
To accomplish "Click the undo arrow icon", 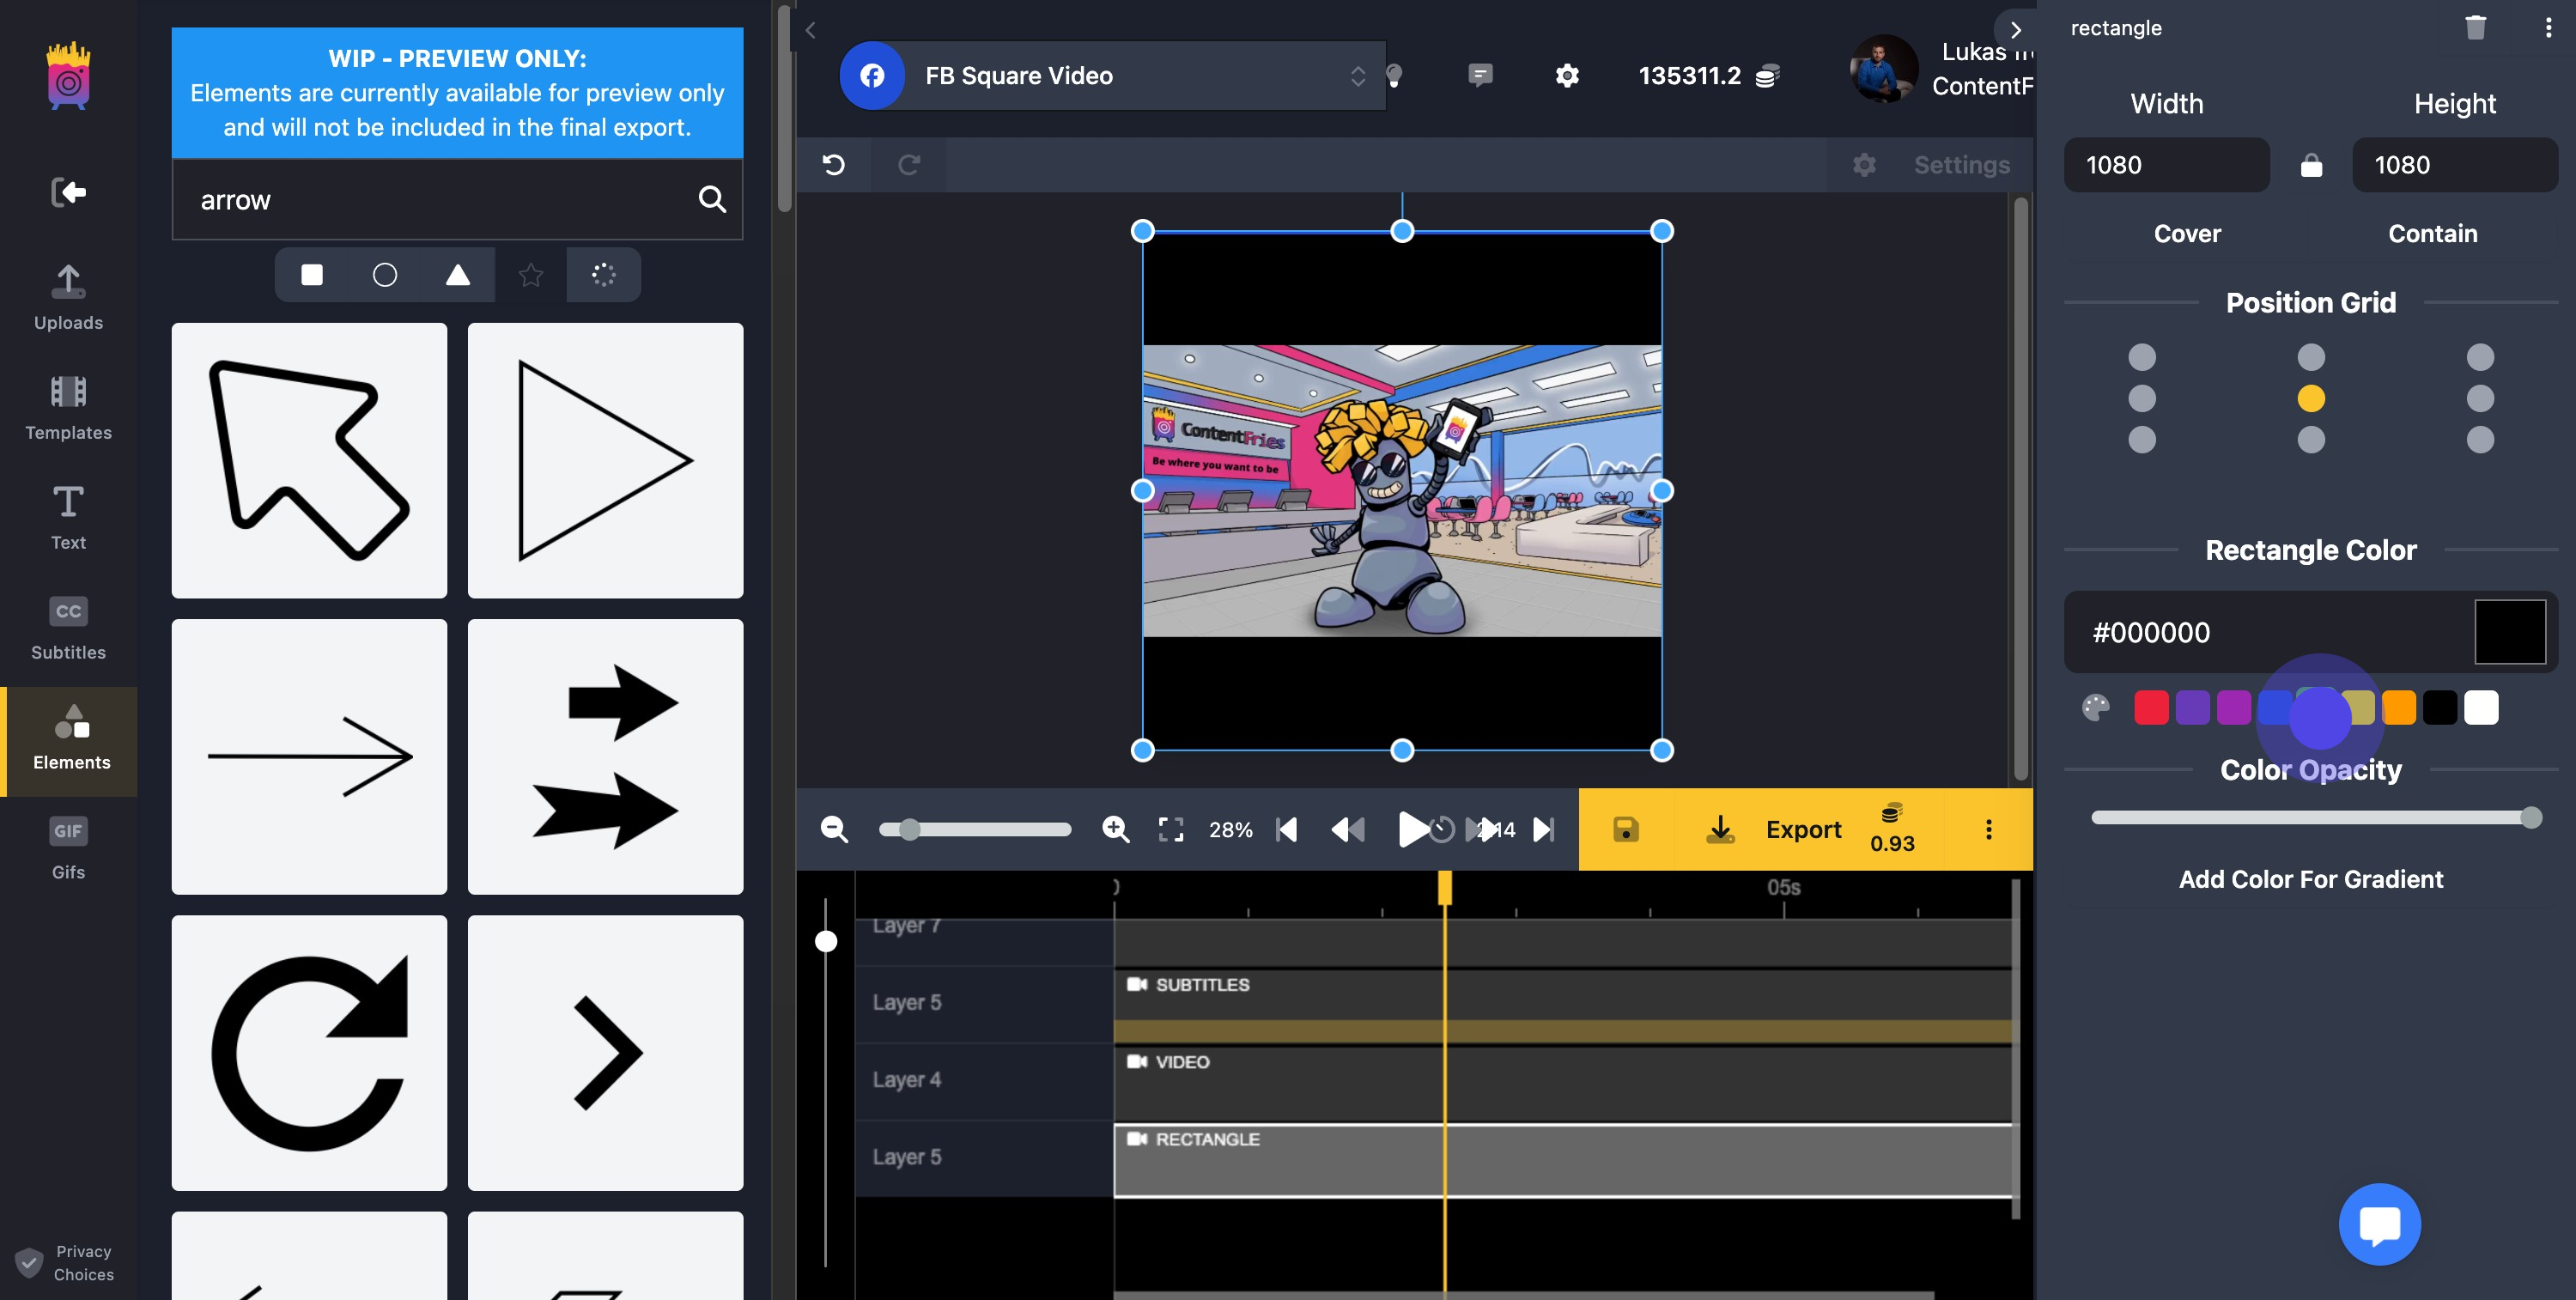I will coord(833,165).
